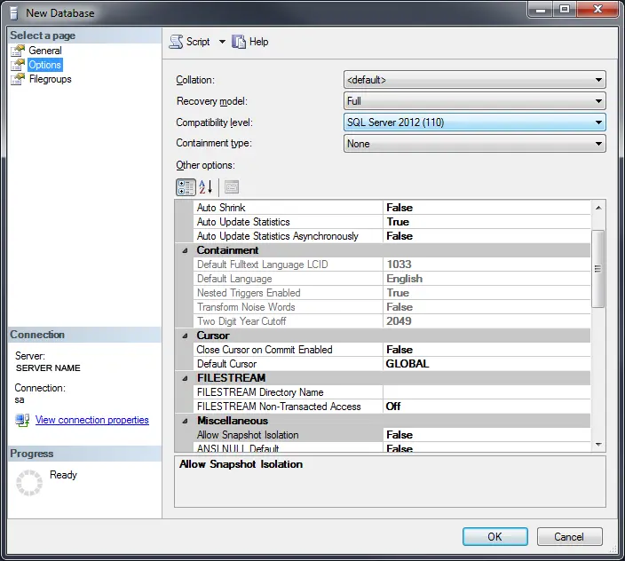The width and height of the screenshot is (625, 561).
Task: Collapse the FILESTREAM category section
Action: pyautogui.click(x=186, y=378)
